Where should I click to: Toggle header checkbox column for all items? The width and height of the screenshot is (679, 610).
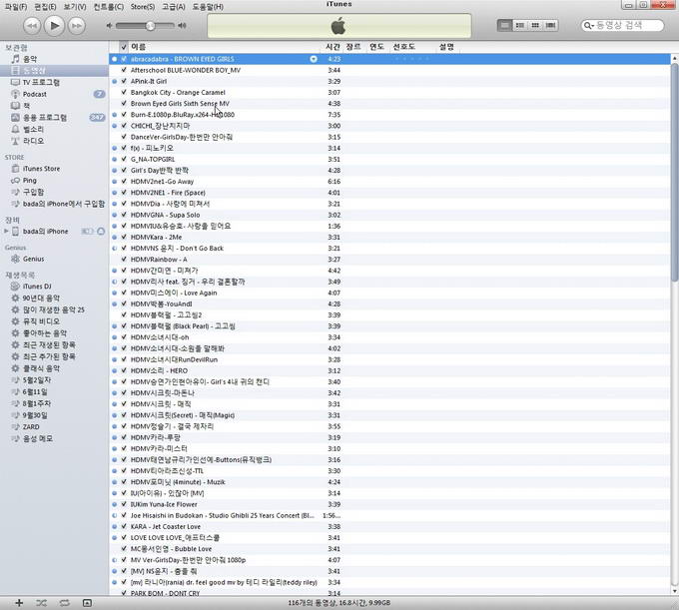(x=124, y=47)
